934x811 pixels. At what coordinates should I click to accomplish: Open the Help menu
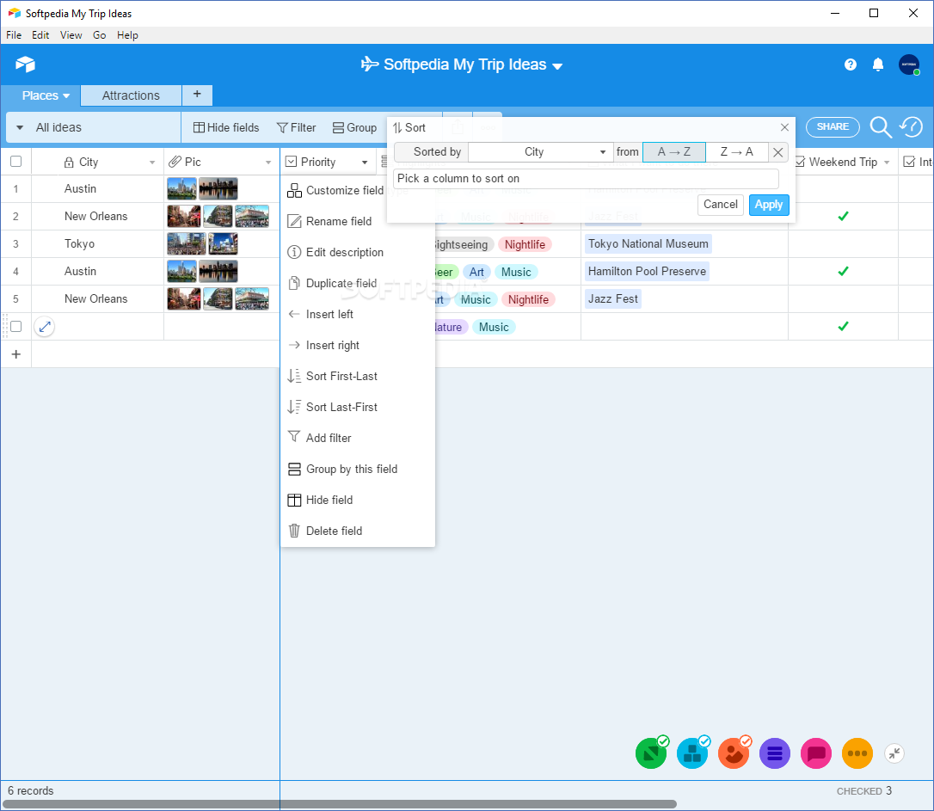point(127,35)
